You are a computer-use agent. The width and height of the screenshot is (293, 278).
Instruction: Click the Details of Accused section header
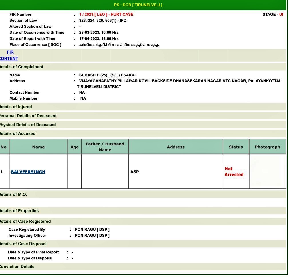(143, 133)
